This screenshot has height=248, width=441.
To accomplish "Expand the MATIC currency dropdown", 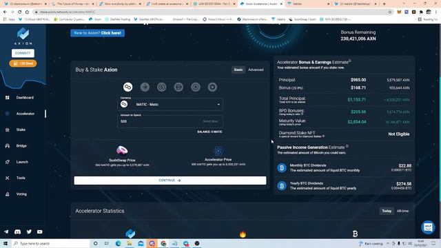I will point(170,104).
